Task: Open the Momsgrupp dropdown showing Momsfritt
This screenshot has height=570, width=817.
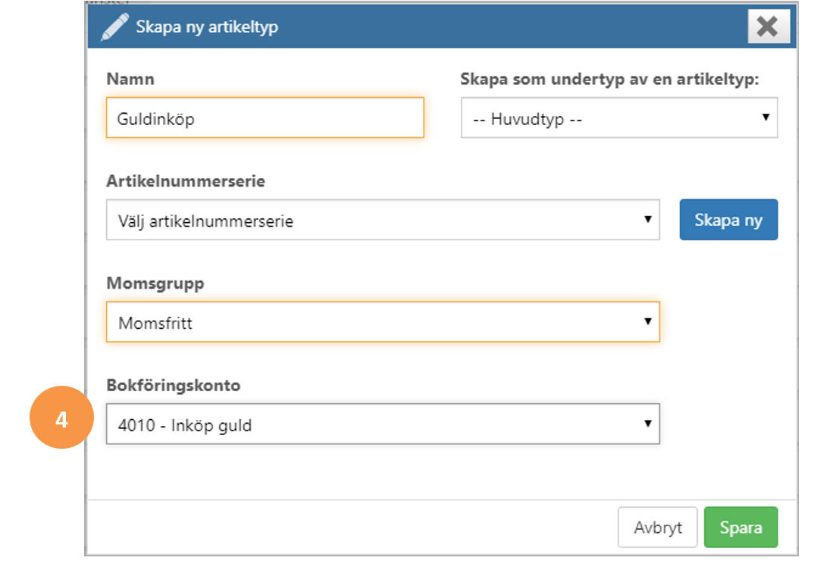Action: pos(383,322)
